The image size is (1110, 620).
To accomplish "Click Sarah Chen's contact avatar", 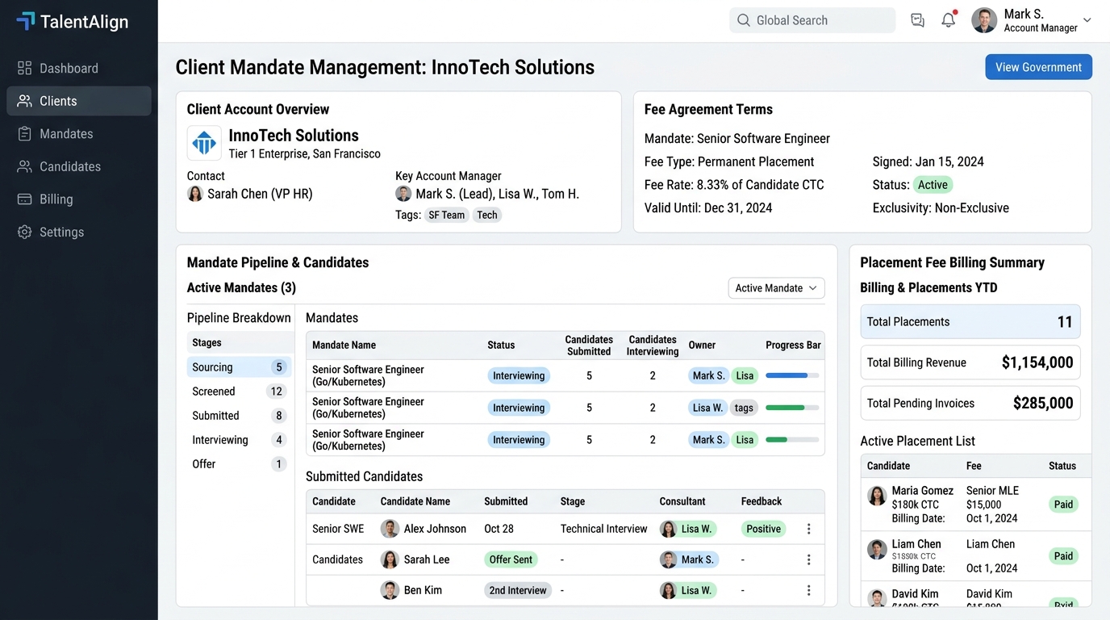I will click(x=194, y=194).
